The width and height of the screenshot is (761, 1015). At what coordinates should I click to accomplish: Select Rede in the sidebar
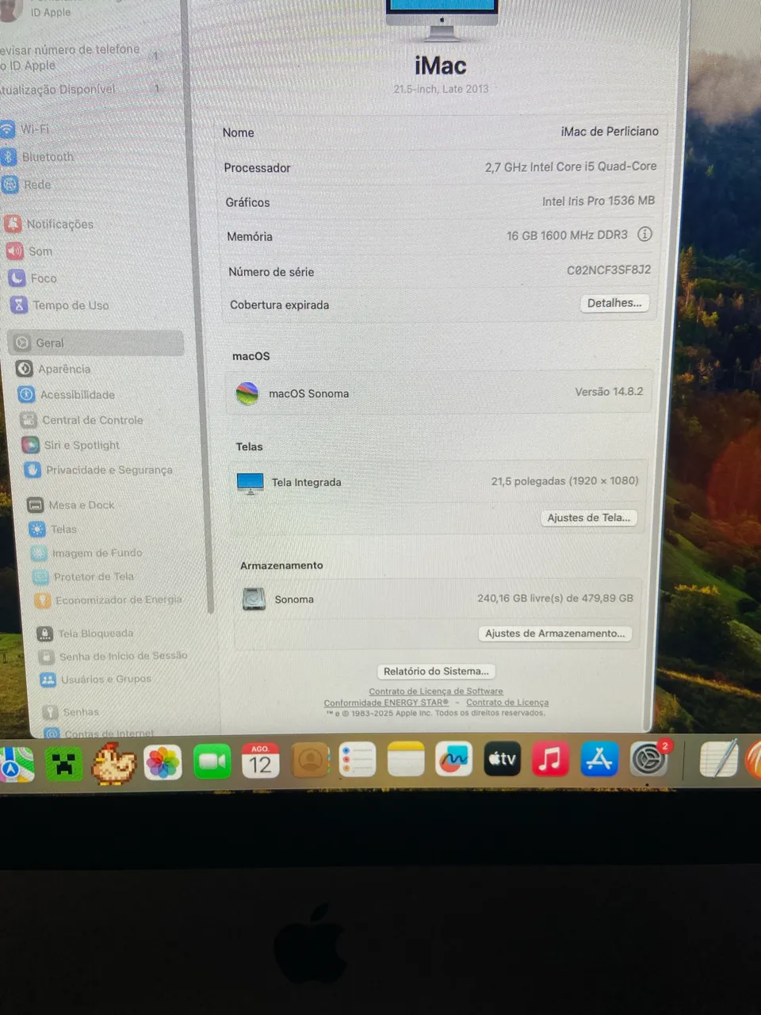pos(26,184)
